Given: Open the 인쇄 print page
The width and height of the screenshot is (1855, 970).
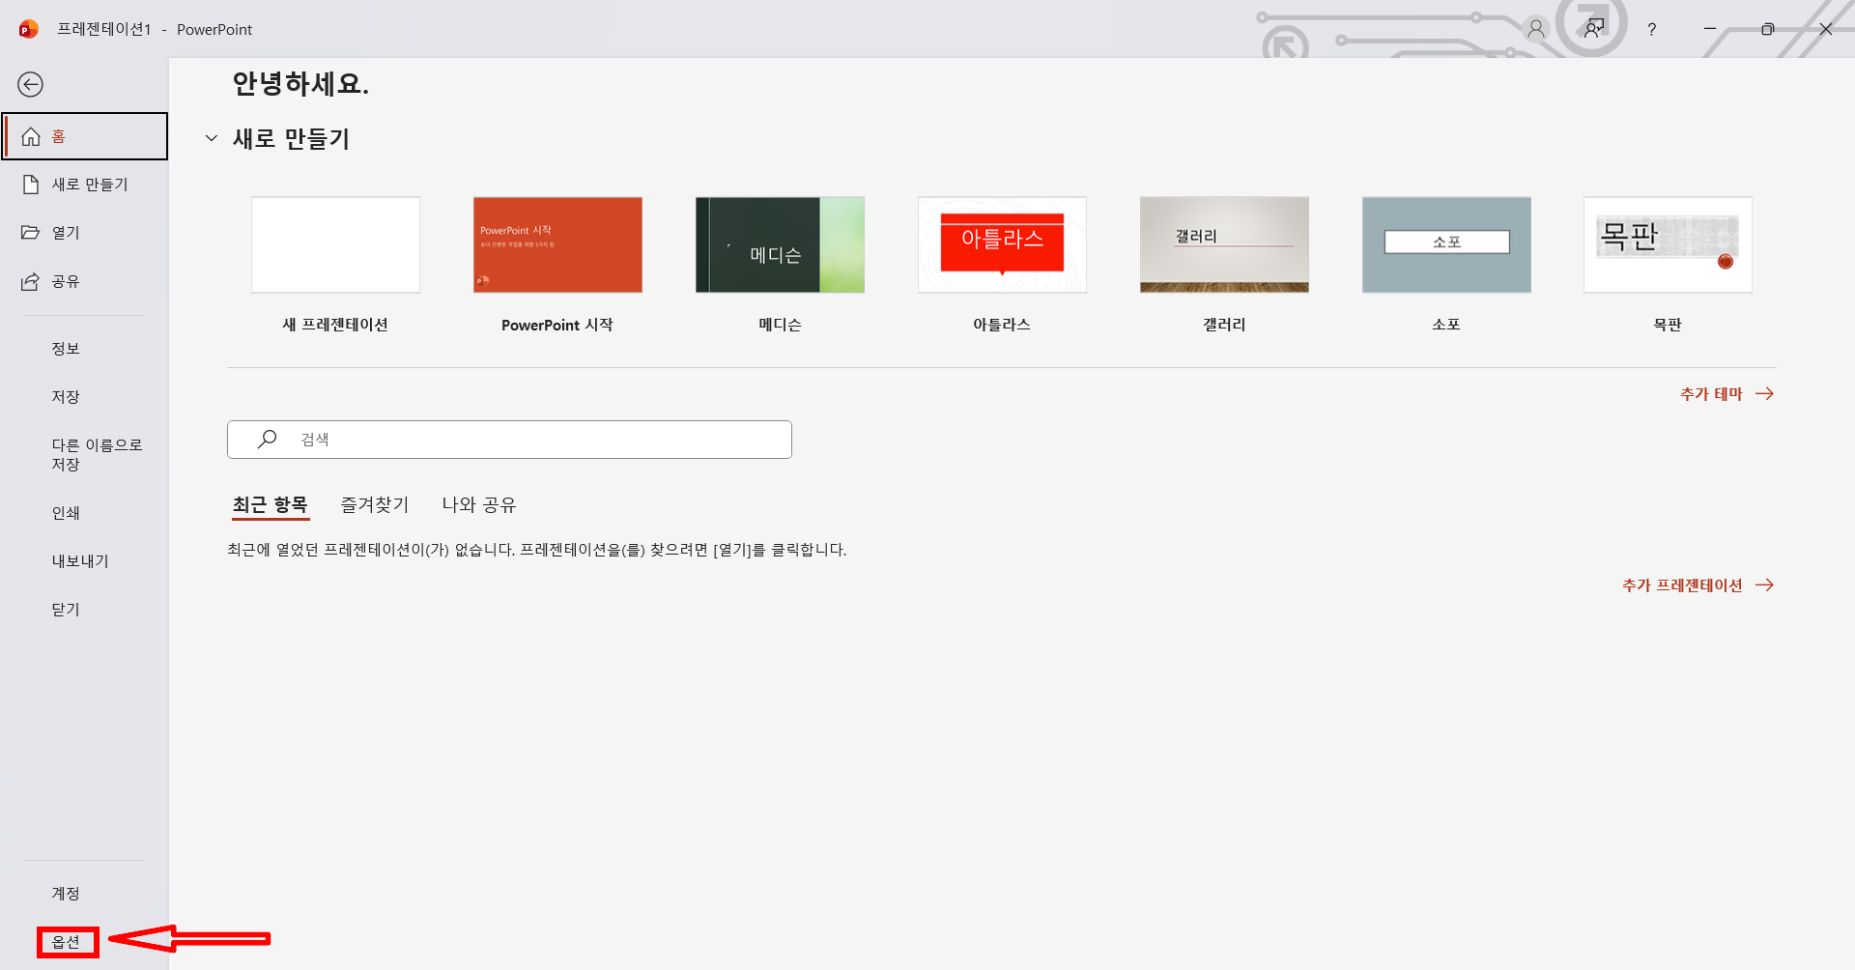Looking at the screenshot, I should click(x=66, y=513).
